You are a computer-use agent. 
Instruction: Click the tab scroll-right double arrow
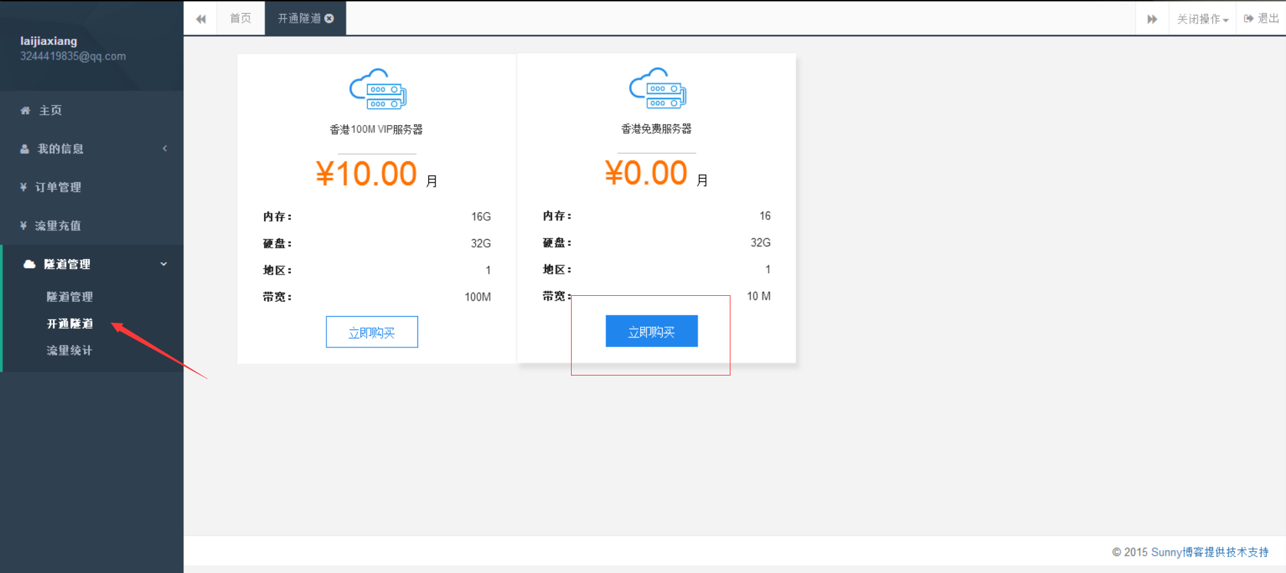point(1152,19)
